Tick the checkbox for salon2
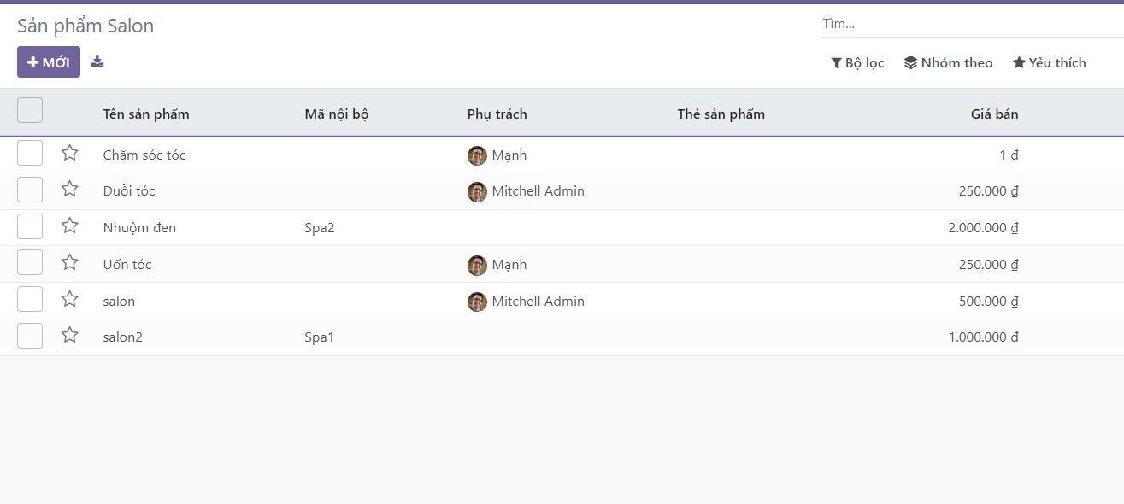 (x=30, y=337)
